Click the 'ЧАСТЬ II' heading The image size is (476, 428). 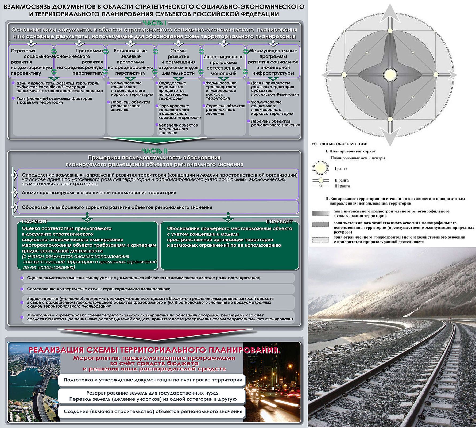pos(154,151)
